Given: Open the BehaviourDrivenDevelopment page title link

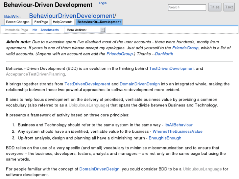Looking at the screenshot, I should click(71, 16).
